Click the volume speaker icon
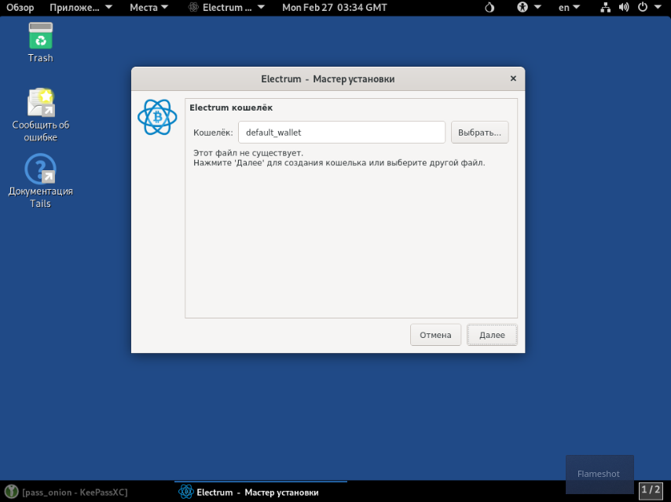 [x=624, y=8]
